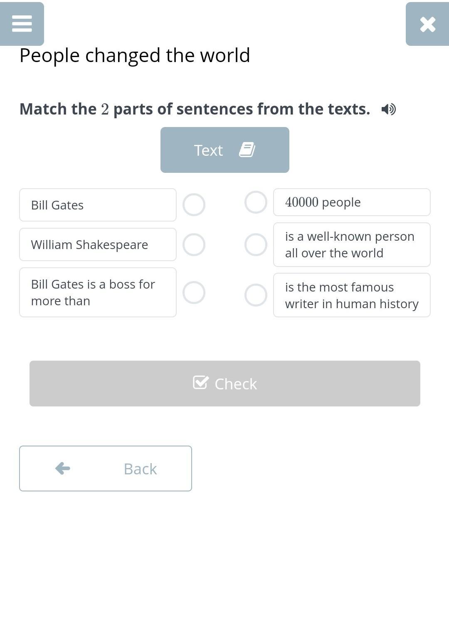Select the radio button beside 40000 people
The width and height of the screenshot is (449, 628).
tap(256, 202)
